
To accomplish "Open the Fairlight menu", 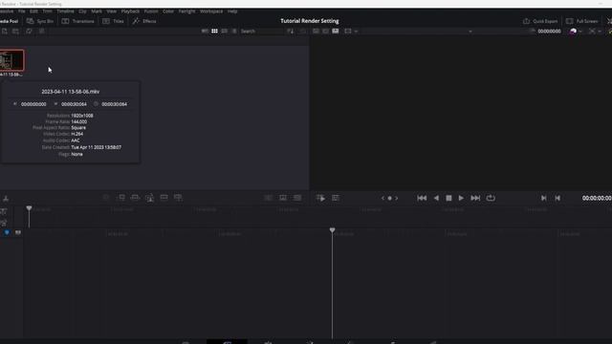I will (x=187, y=11).
